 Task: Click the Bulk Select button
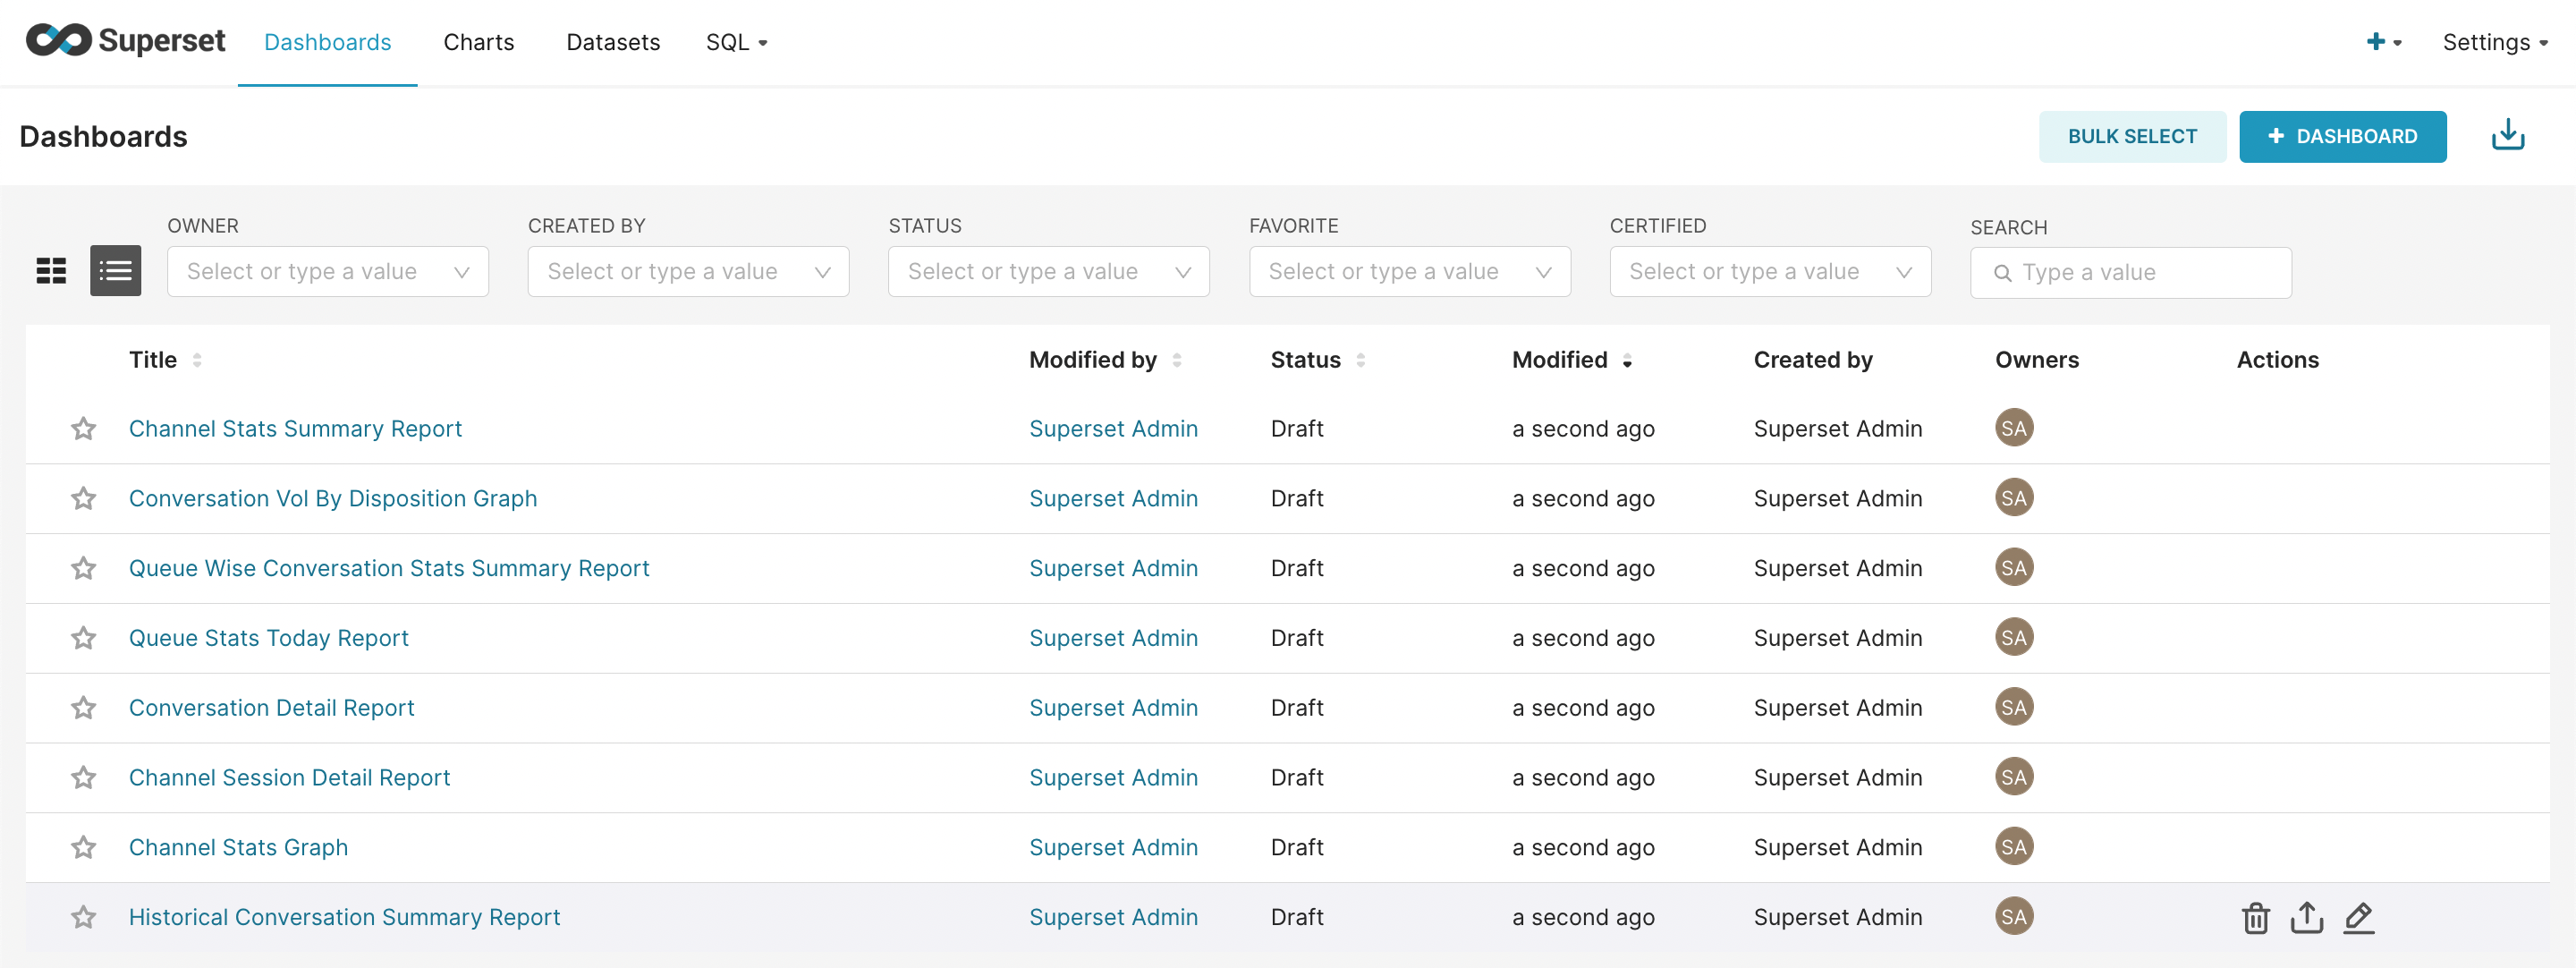pyautogui.click(x=2131, y=136)
